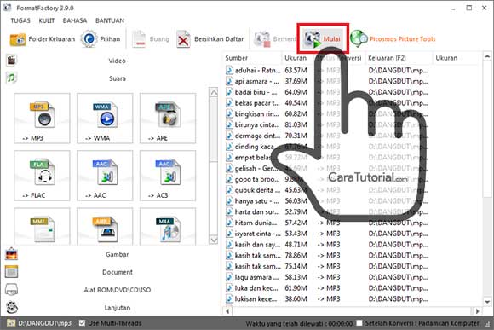Viewport: 494px width, 330px height.
Task: Click the Video film clapper icon
Action: pyautogui.click(x=11, y=61)
